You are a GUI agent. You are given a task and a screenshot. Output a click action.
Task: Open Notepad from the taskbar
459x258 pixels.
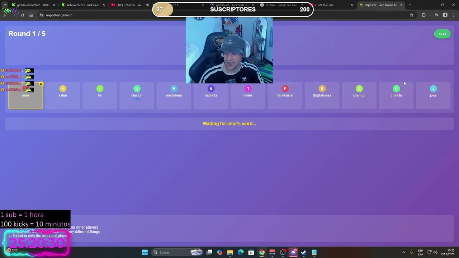(314, 252)
